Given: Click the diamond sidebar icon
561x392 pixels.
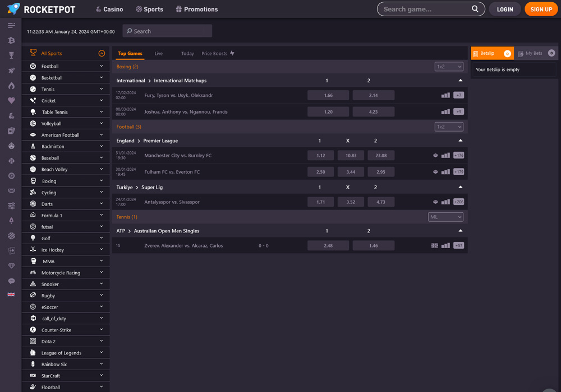Looking at the screenshot, I should pyautogui.click(x=11, y=266).
